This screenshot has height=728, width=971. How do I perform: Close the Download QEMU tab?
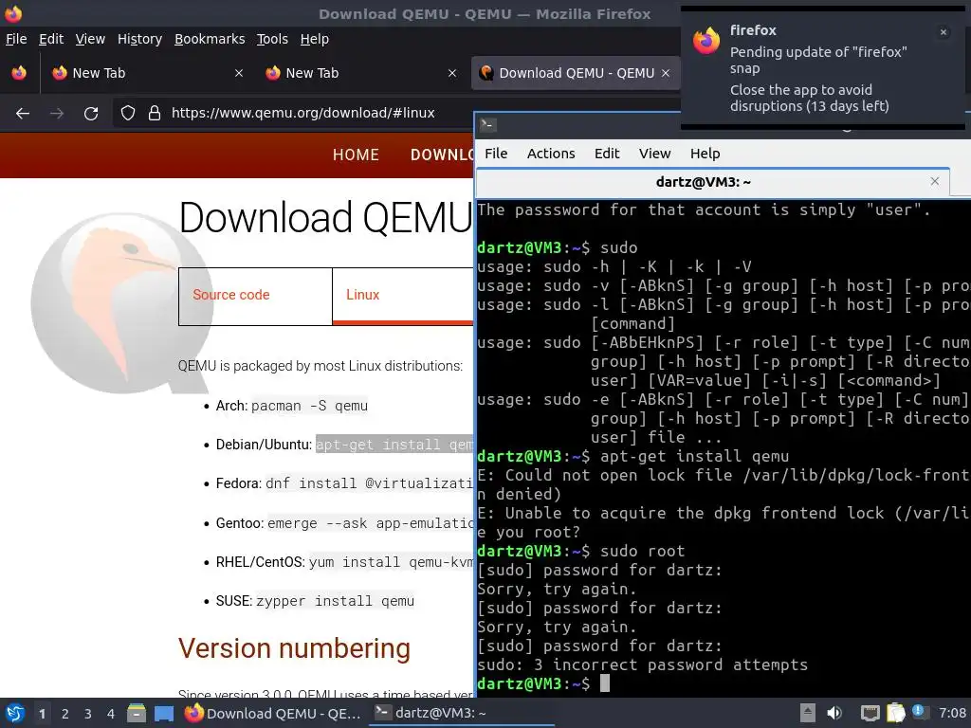(x=666, y=73)
